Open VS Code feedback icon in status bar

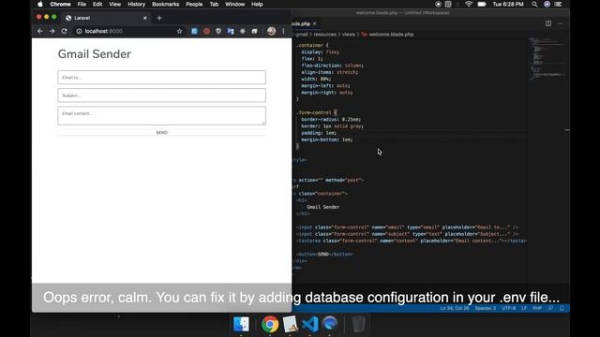point(550,308)
